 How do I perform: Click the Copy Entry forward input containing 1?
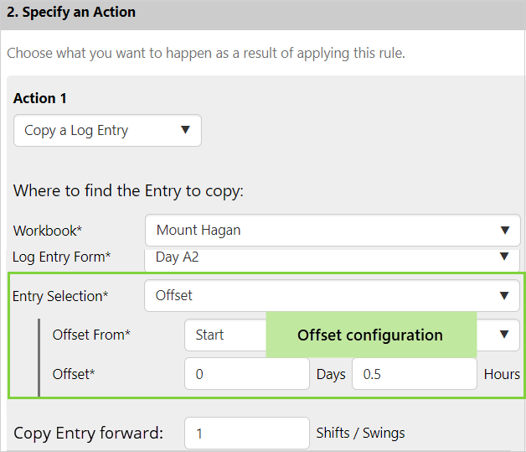click(x=246, y=434)
